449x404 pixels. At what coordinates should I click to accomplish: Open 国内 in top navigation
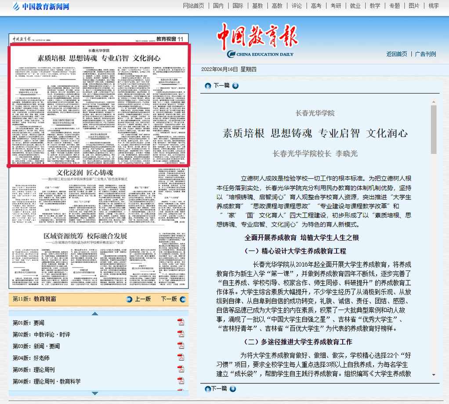(218, 6)
